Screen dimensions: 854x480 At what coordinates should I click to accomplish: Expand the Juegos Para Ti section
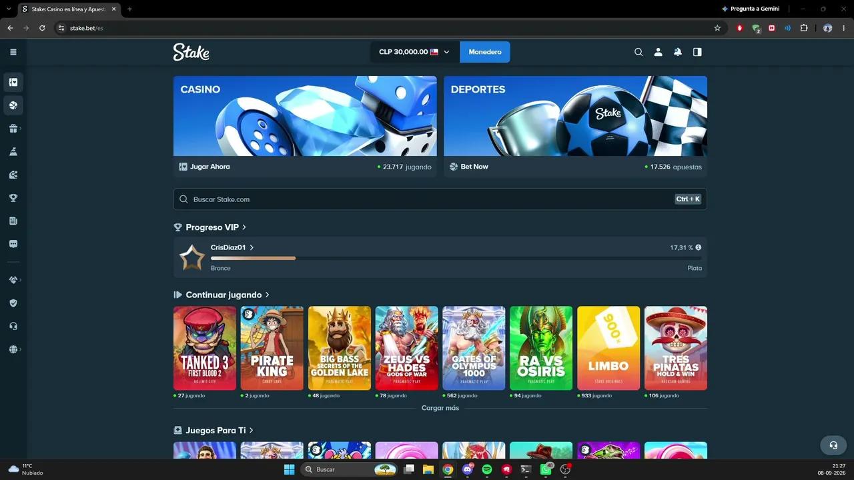pos(251,431)
